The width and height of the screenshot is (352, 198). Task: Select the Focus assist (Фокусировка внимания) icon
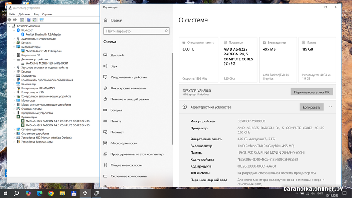[x=106, y=88]
